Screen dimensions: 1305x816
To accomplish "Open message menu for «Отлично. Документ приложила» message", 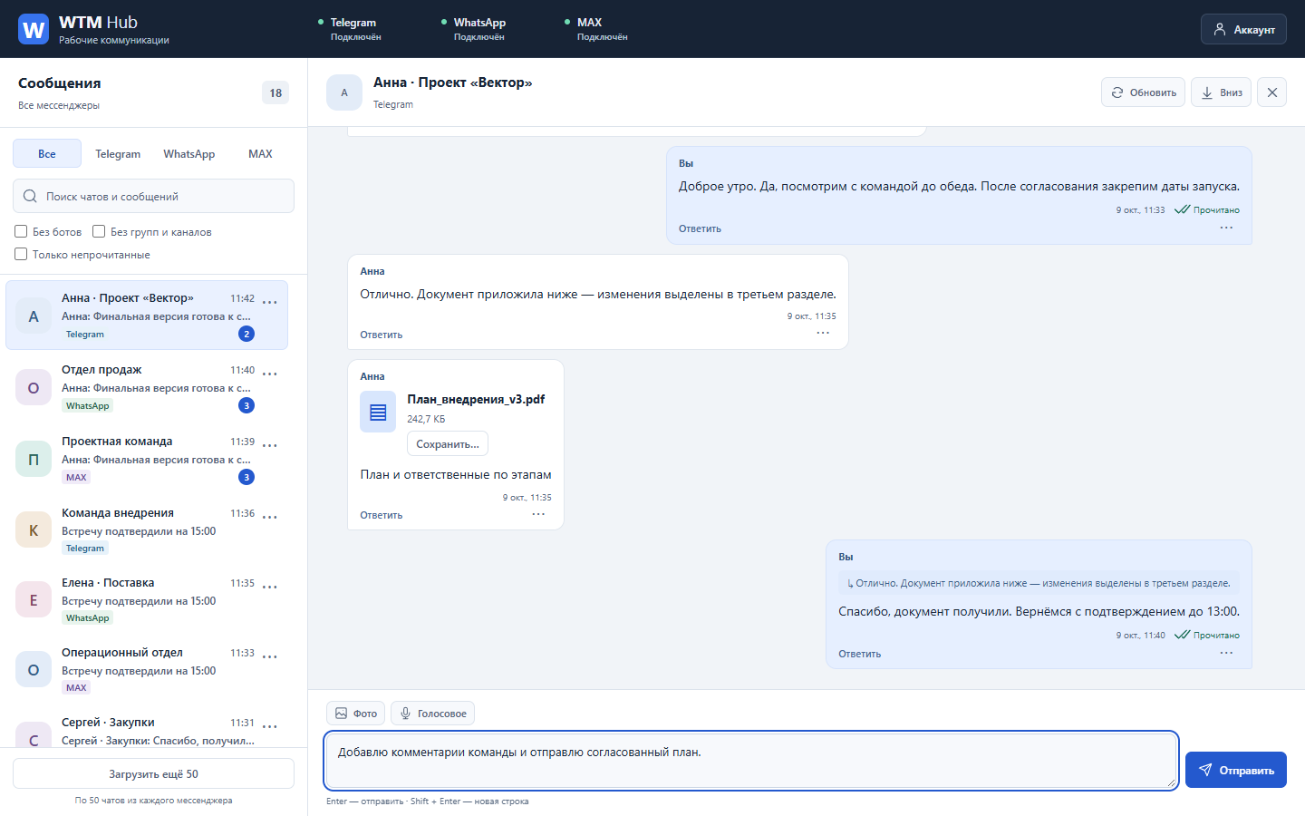I will (x=823, y=333).
